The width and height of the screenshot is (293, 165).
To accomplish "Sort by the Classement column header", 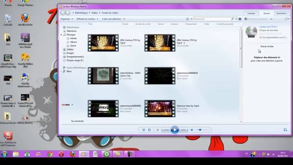I will click(x=191, y=24).
